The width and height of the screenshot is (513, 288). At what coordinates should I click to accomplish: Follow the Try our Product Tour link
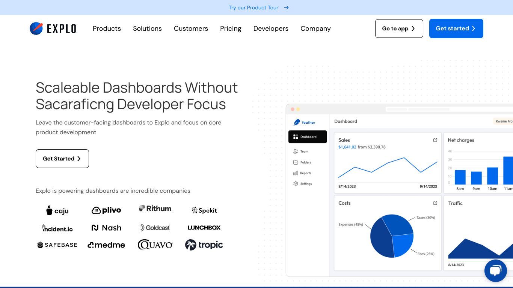(253, 7)
